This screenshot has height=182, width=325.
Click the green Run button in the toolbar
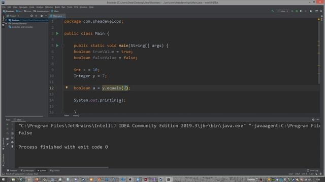click(x=292, y=11)
